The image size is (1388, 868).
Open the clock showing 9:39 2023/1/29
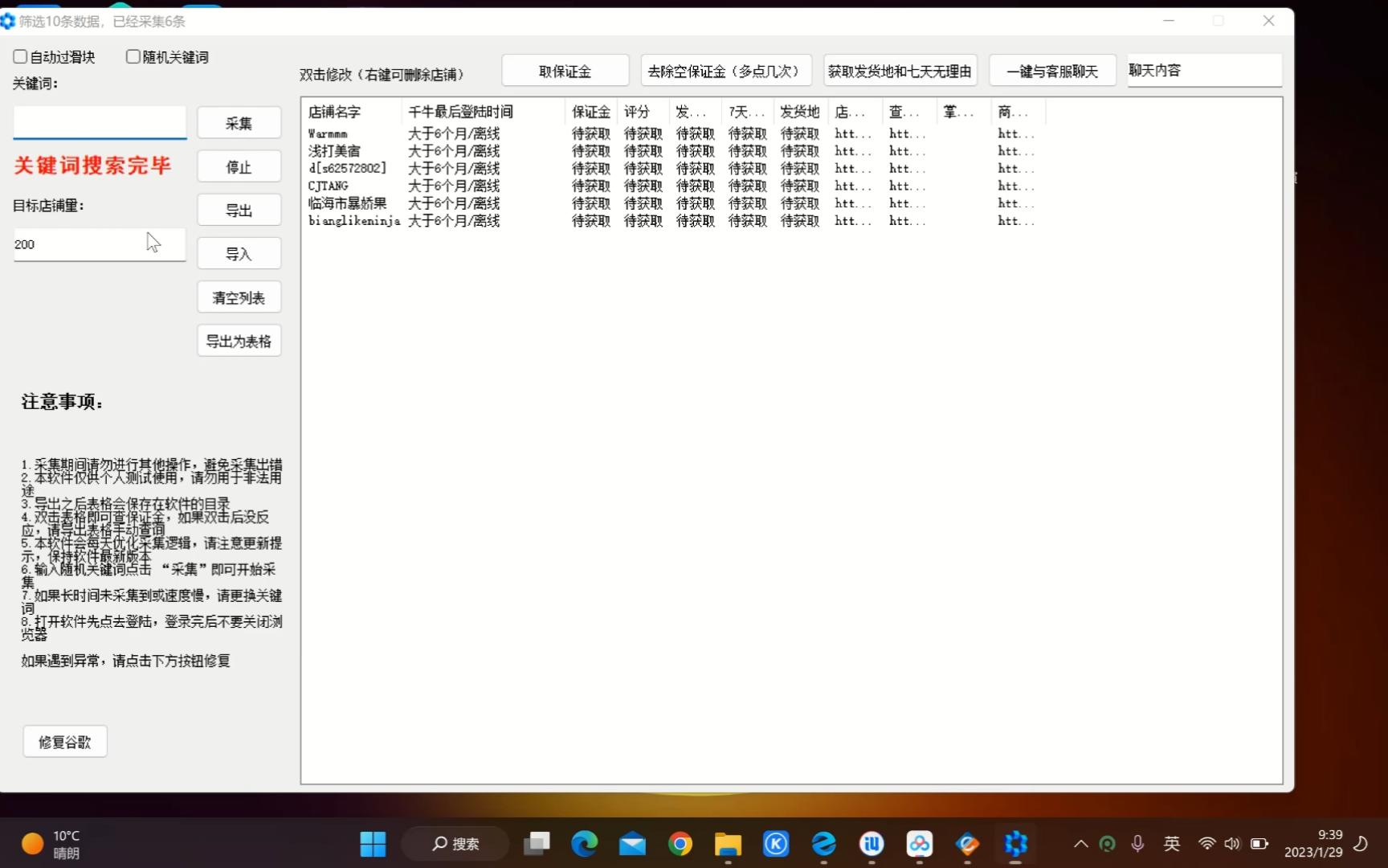coord(1313,844)
